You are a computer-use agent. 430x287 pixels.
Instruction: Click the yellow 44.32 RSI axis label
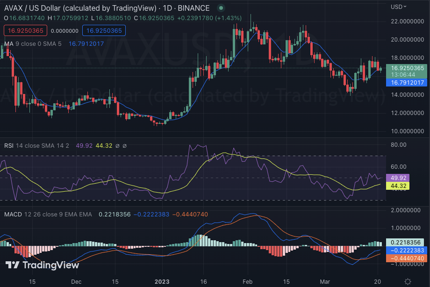click(398, 186)
